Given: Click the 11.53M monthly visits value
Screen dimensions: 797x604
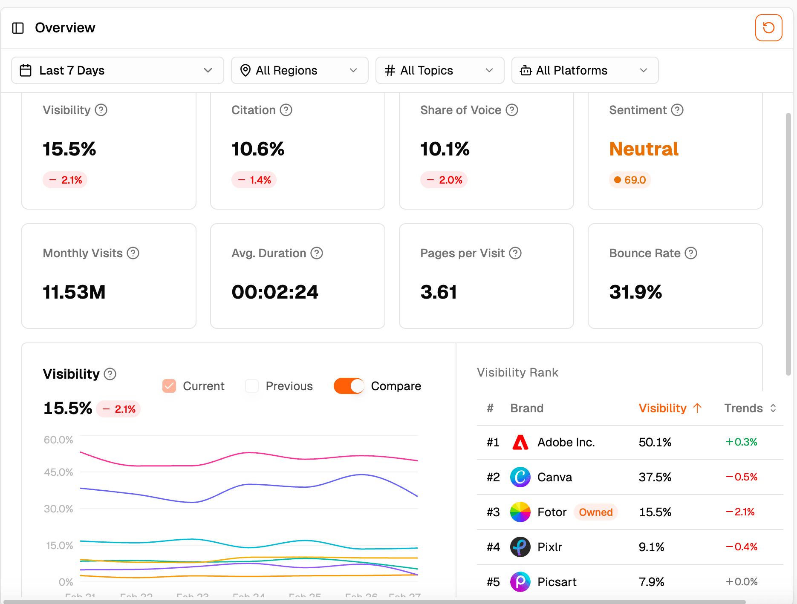Looking at the screenshot, I should pyautogui.click(x=74, y=292).
